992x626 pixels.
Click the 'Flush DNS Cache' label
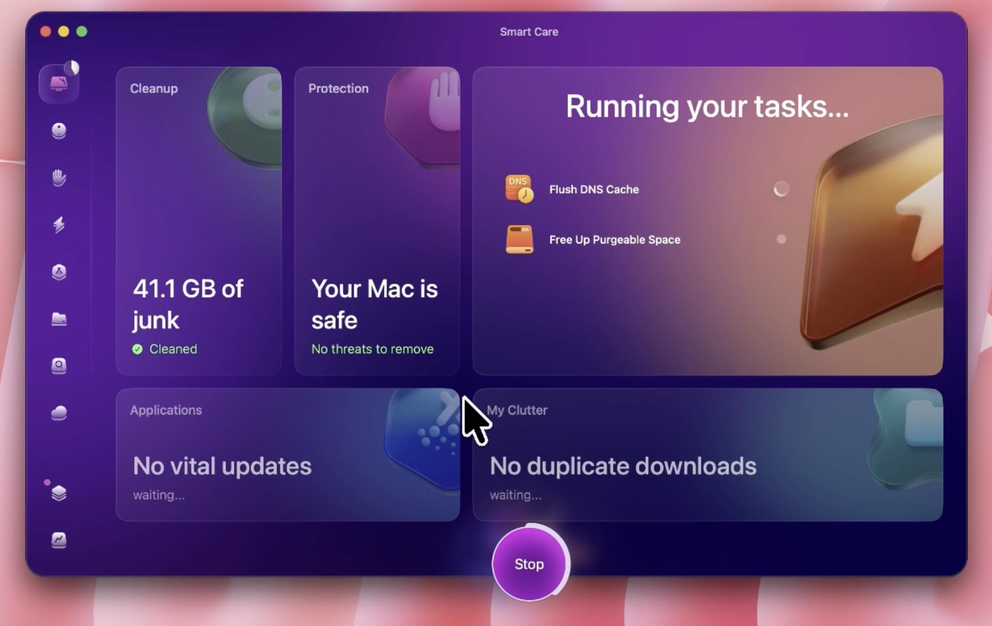click(x=594, y=190)
